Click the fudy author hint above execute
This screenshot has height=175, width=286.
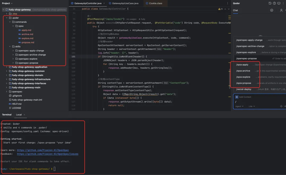point(142,19)
